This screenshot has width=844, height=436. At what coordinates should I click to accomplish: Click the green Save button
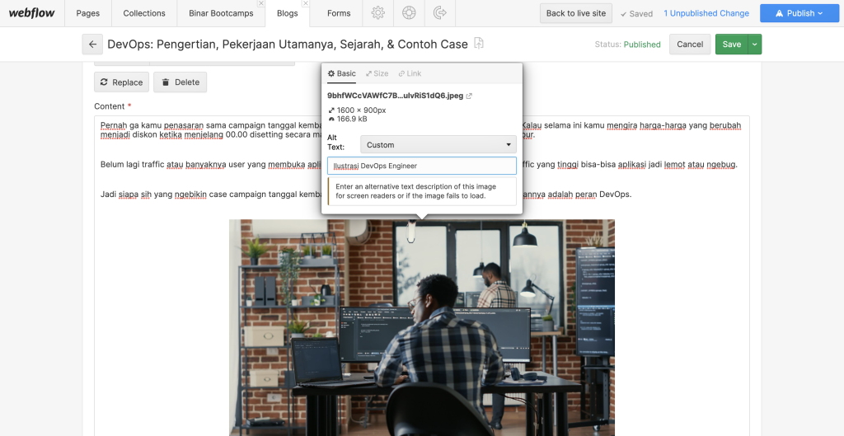pos(732,45)
